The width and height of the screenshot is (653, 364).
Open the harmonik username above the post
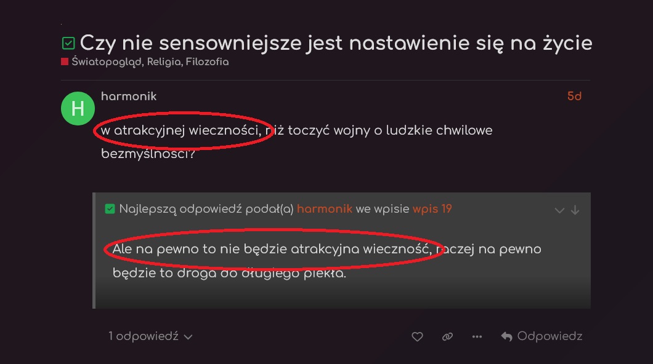coord(129,97)
